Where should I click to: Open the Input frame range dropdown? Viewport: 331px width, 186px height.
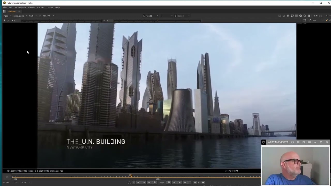point(25,182)
